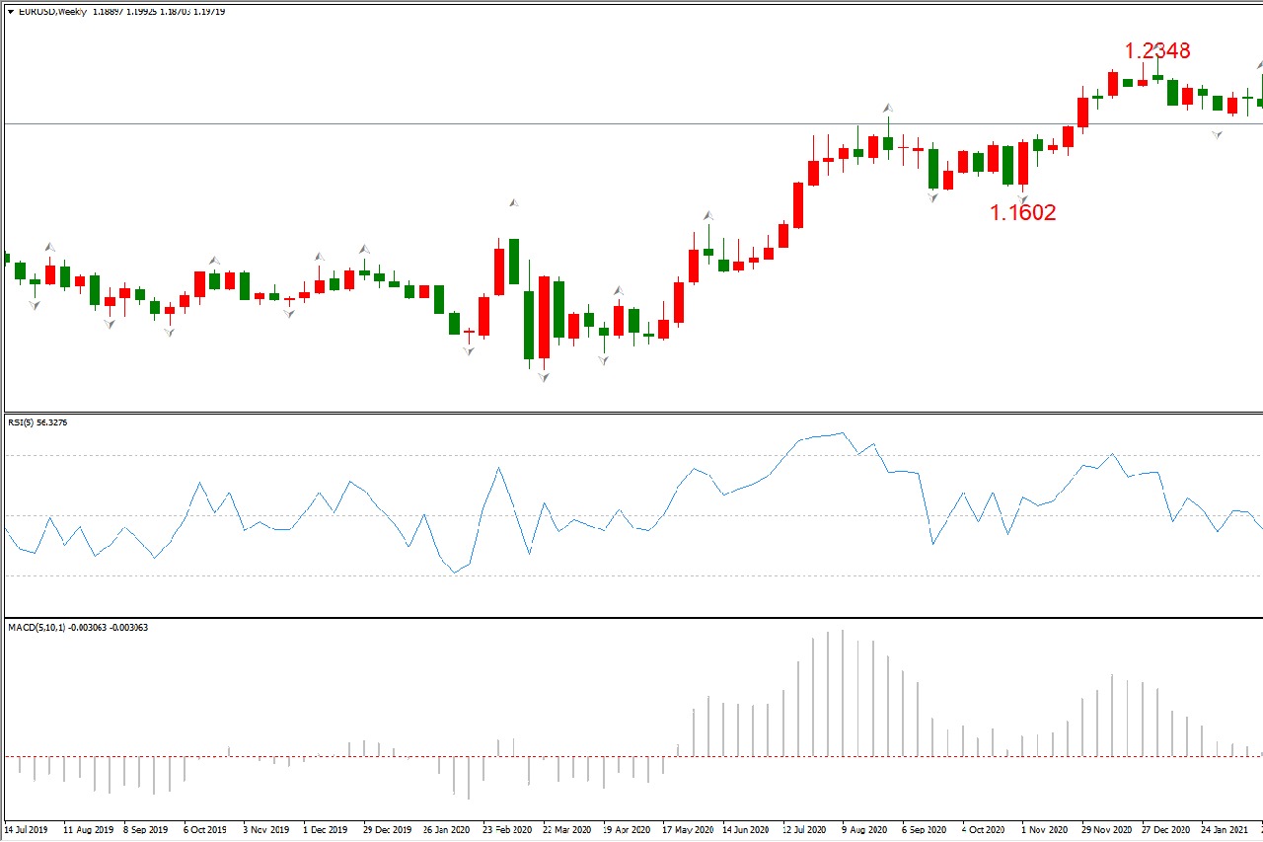Click the up fractal arrow above August 2020 high
1263x842 pixels.
point(887,108)
